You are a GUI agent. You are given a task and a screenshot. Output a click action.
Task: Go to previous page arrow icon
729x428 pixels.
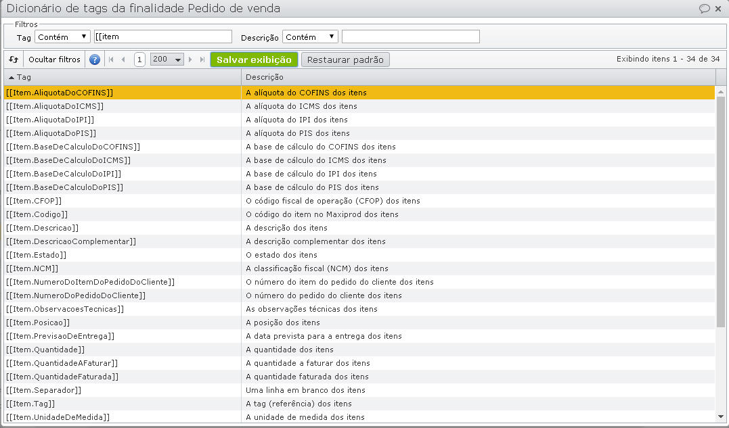123,60
